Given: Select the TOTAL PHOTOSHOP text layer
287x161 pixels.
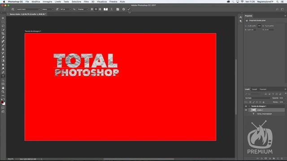Looking at the screenshot, I should [x=265, y=114].
